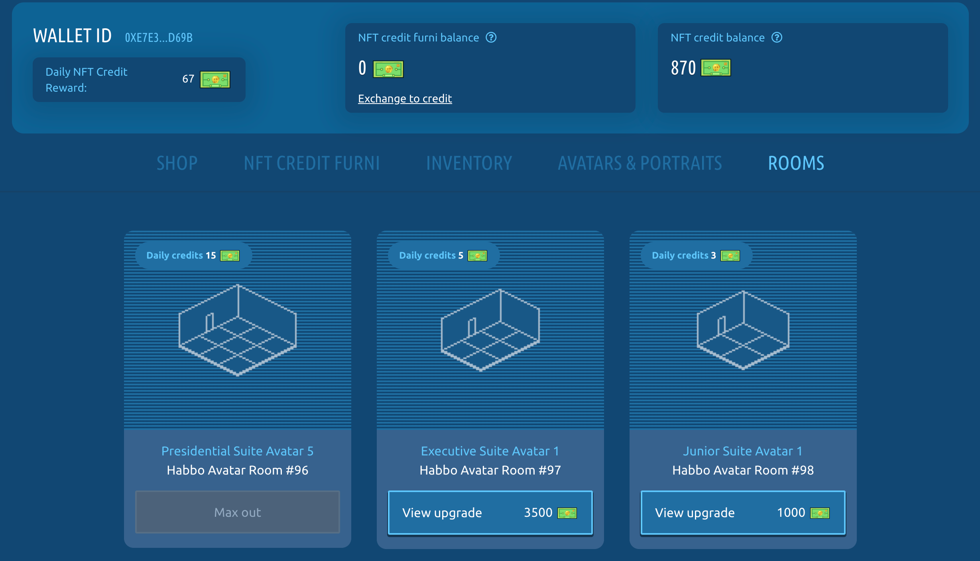Click the Habbo Avatar Room #96 text
980x561 pixels.
pyautogui.click(x=238, y=470)
